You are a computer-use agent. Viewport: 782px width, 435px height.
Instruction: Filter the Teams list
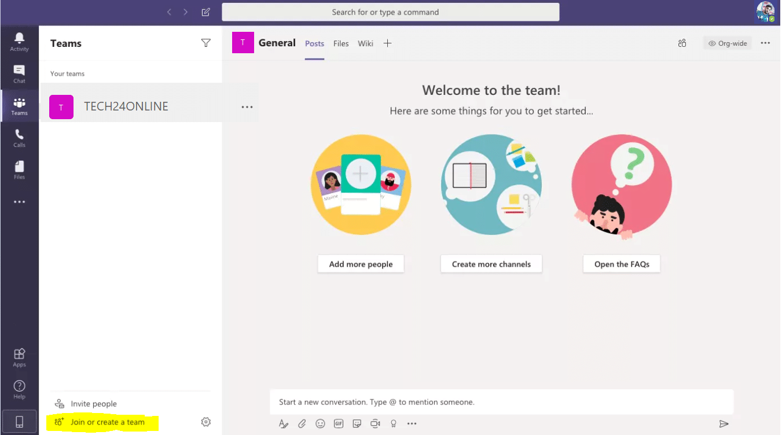click(206, 43)
